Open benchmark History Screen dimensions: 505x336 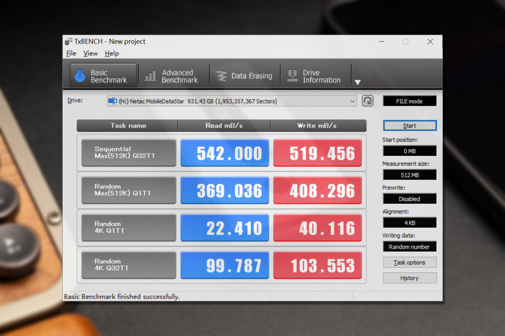(410, 278)
